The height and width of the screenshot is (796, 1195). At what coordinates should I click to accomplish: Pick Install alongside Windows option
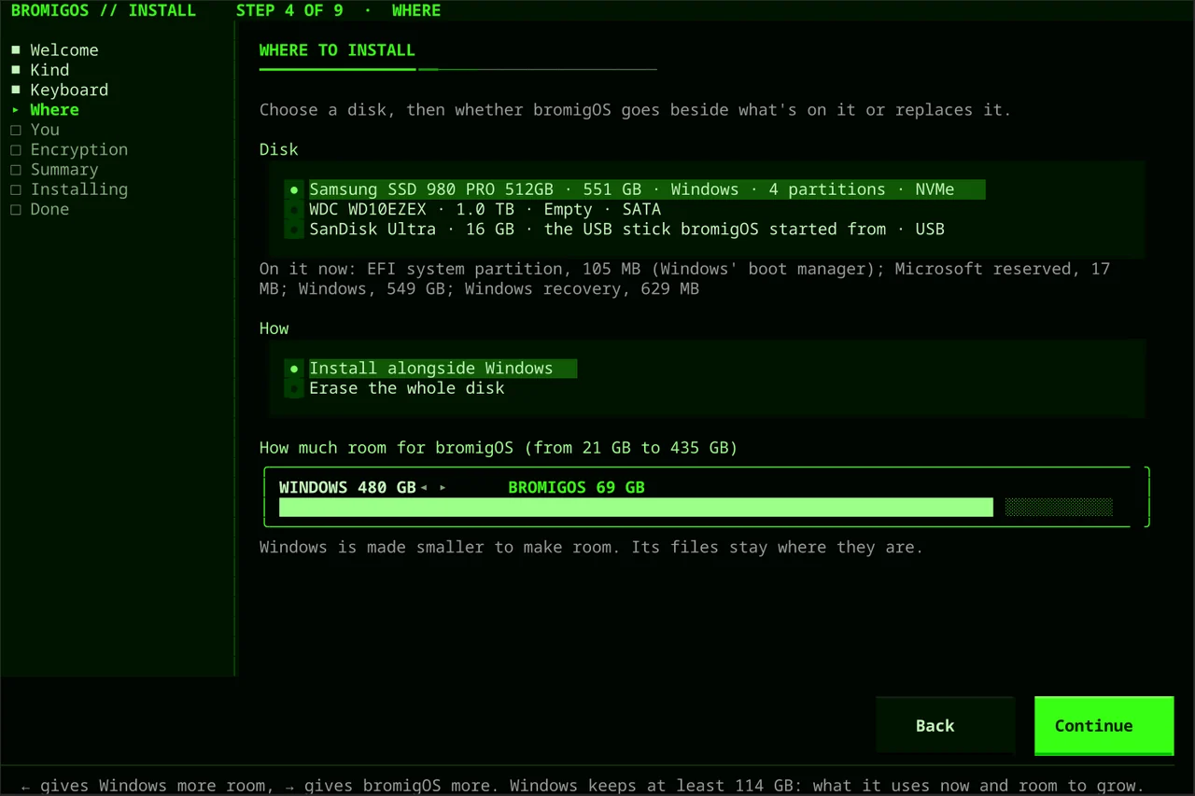pos(430,369)
